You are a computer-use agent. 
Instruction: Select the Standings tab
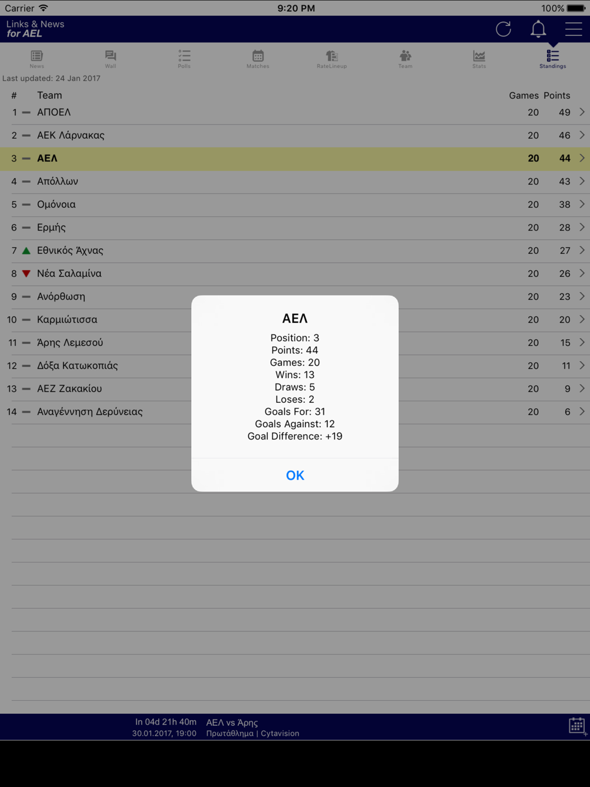point(553,59)
